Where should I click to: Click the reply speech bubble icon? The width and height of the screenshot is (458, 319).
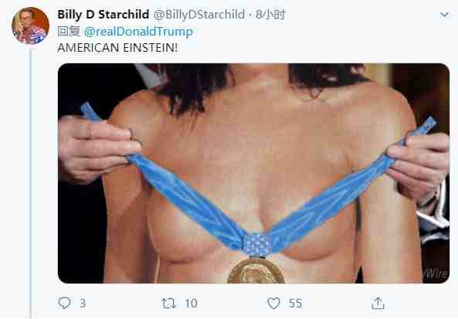click(x=64, y=303)
